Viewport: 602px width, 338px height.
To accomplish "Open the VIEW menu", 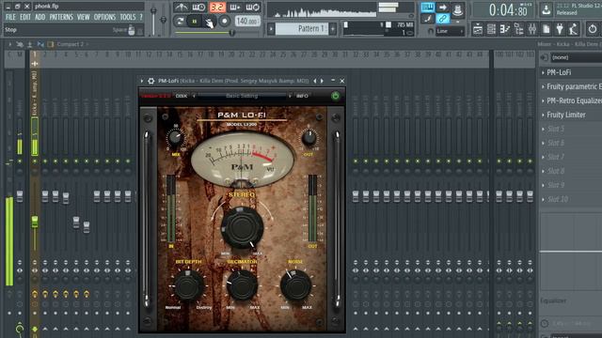I will pyautogui.click(x=83, y=17).
